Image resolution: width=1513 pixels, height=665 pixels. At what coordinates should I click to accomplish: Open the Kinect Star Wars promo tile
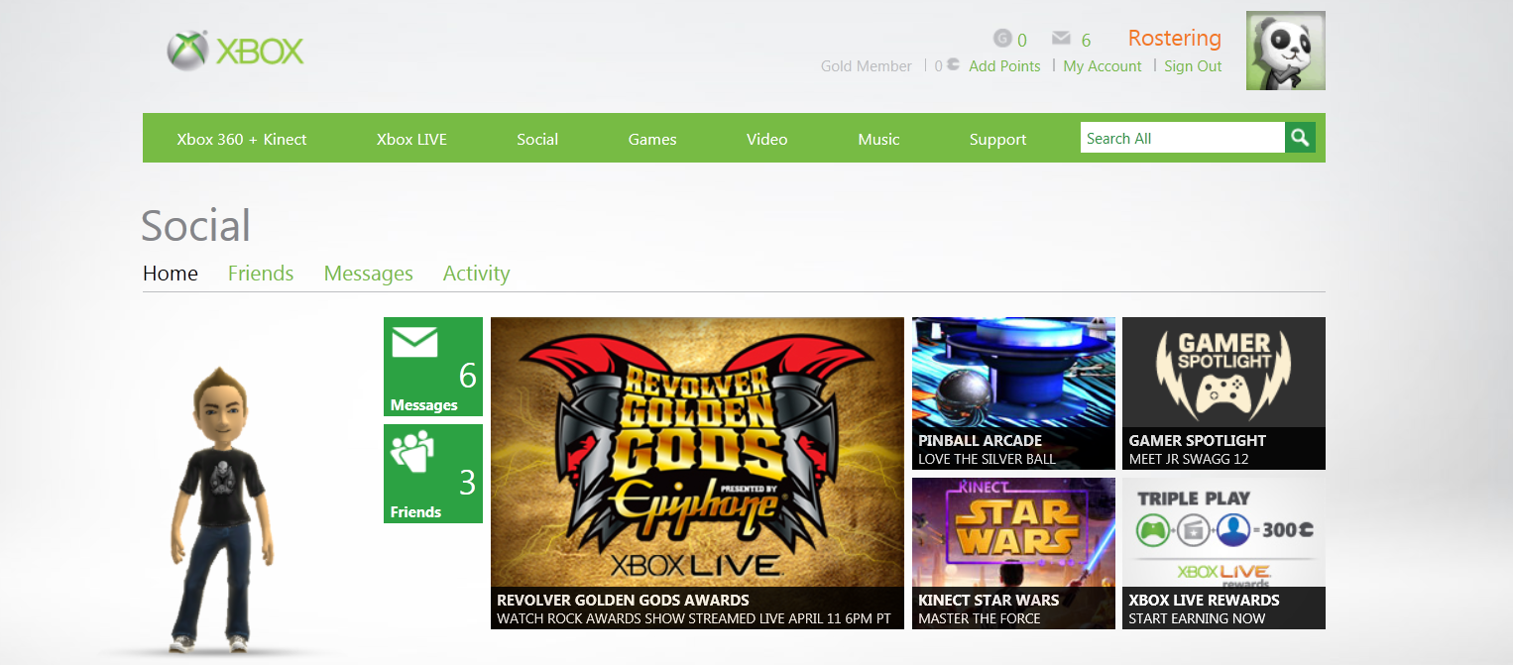tap(1013, 553)
